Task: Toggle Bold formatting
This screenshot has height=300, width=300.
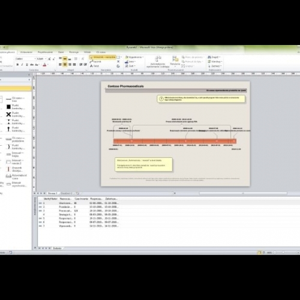Action: [17, 65]
